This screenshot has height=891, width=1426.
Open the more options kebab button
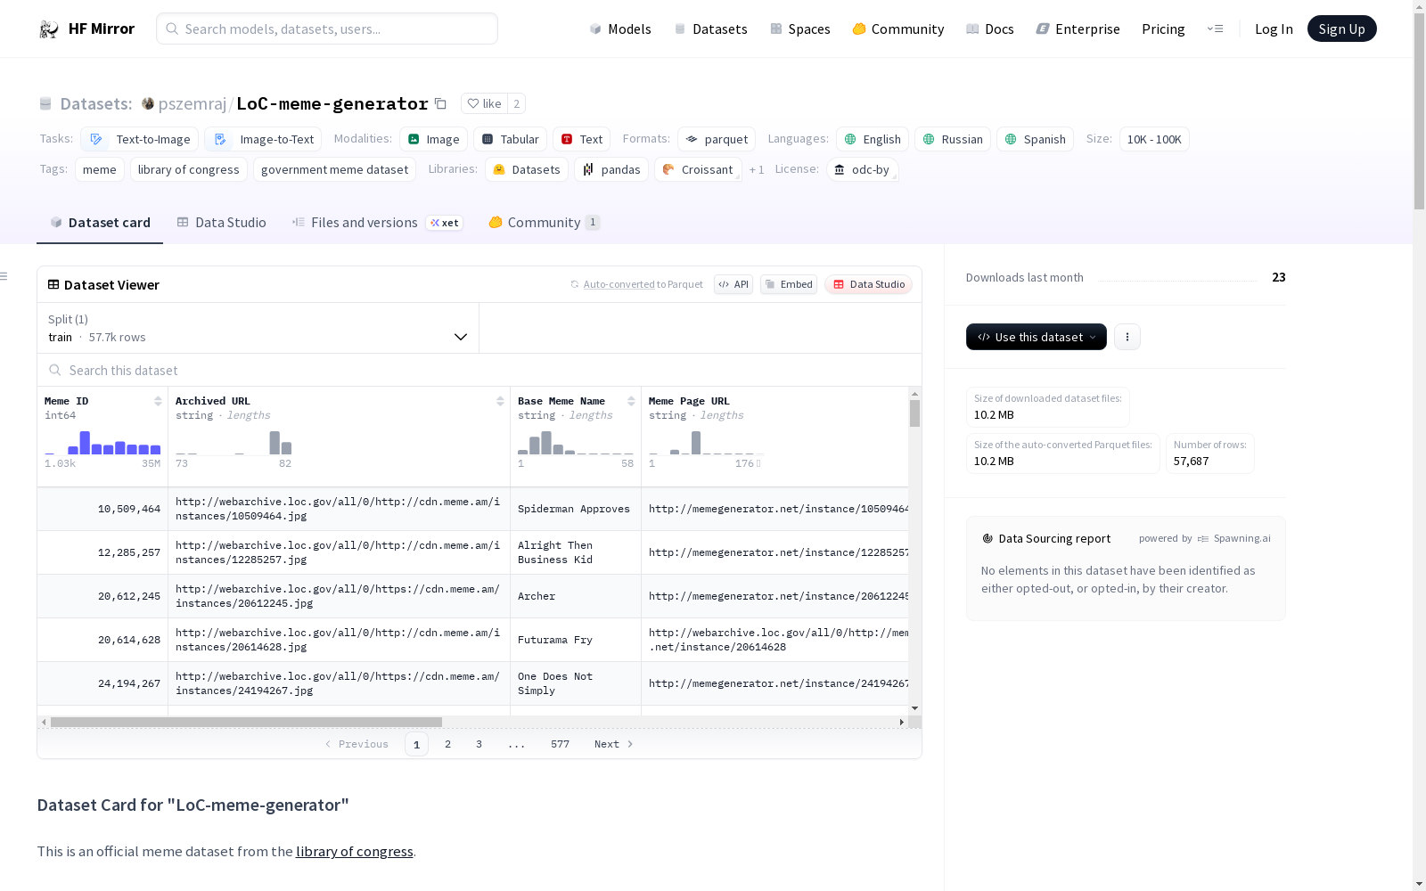tap(1127, 337)
